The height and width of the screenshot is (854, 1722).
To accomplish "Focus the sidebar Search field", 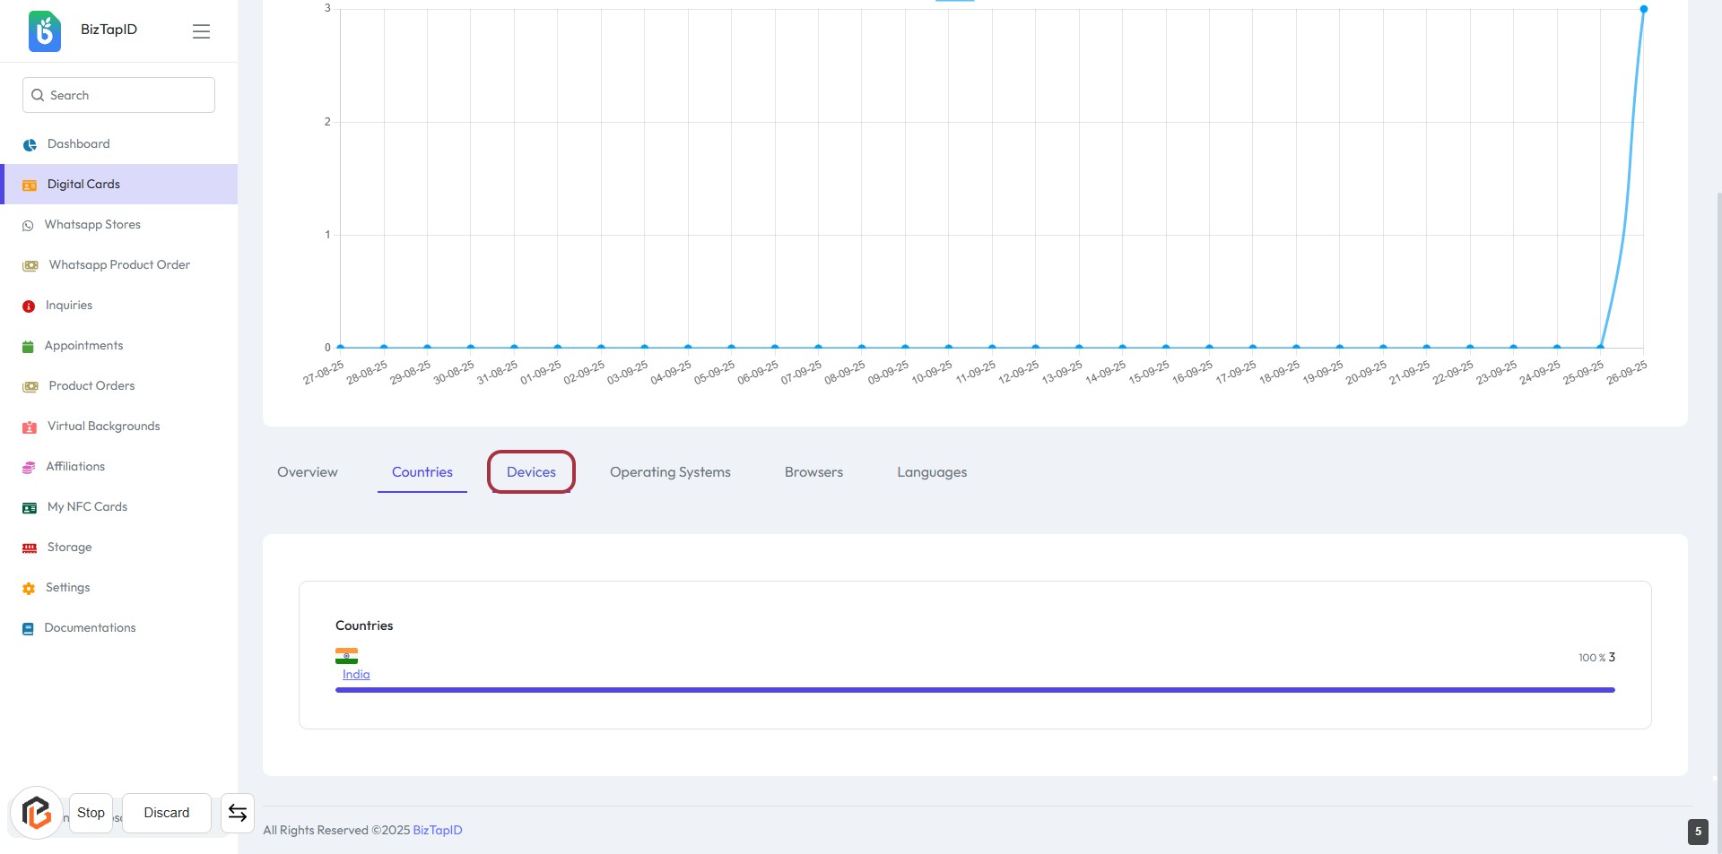I will point(126,95).
